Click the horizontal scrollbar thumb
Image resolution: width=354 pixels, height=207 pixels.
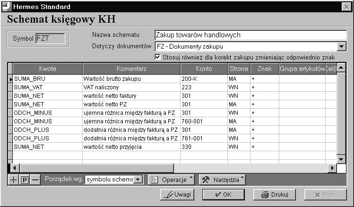coord(96,168)
